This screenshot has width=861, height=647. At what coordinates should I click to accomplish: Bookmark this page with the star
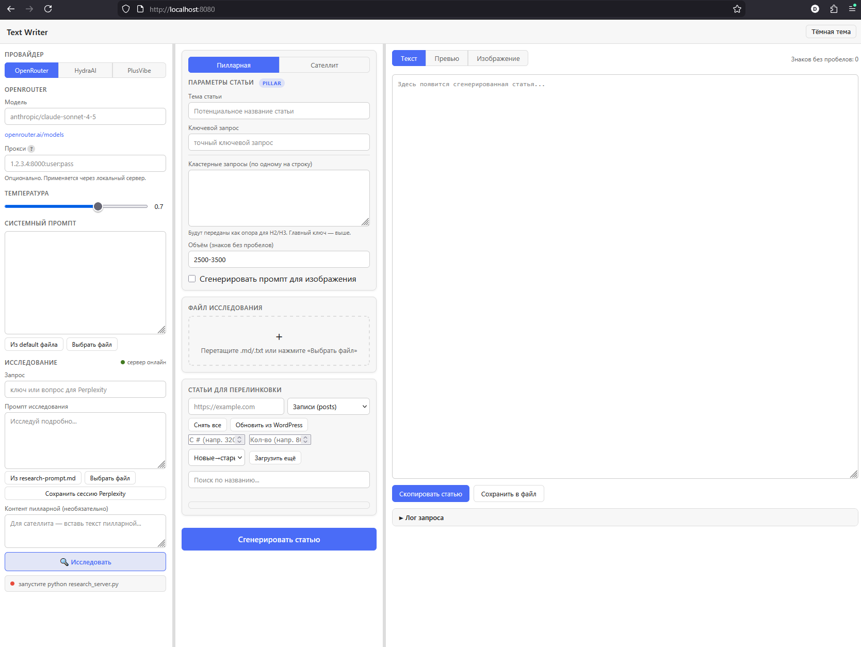pos(737,9)
